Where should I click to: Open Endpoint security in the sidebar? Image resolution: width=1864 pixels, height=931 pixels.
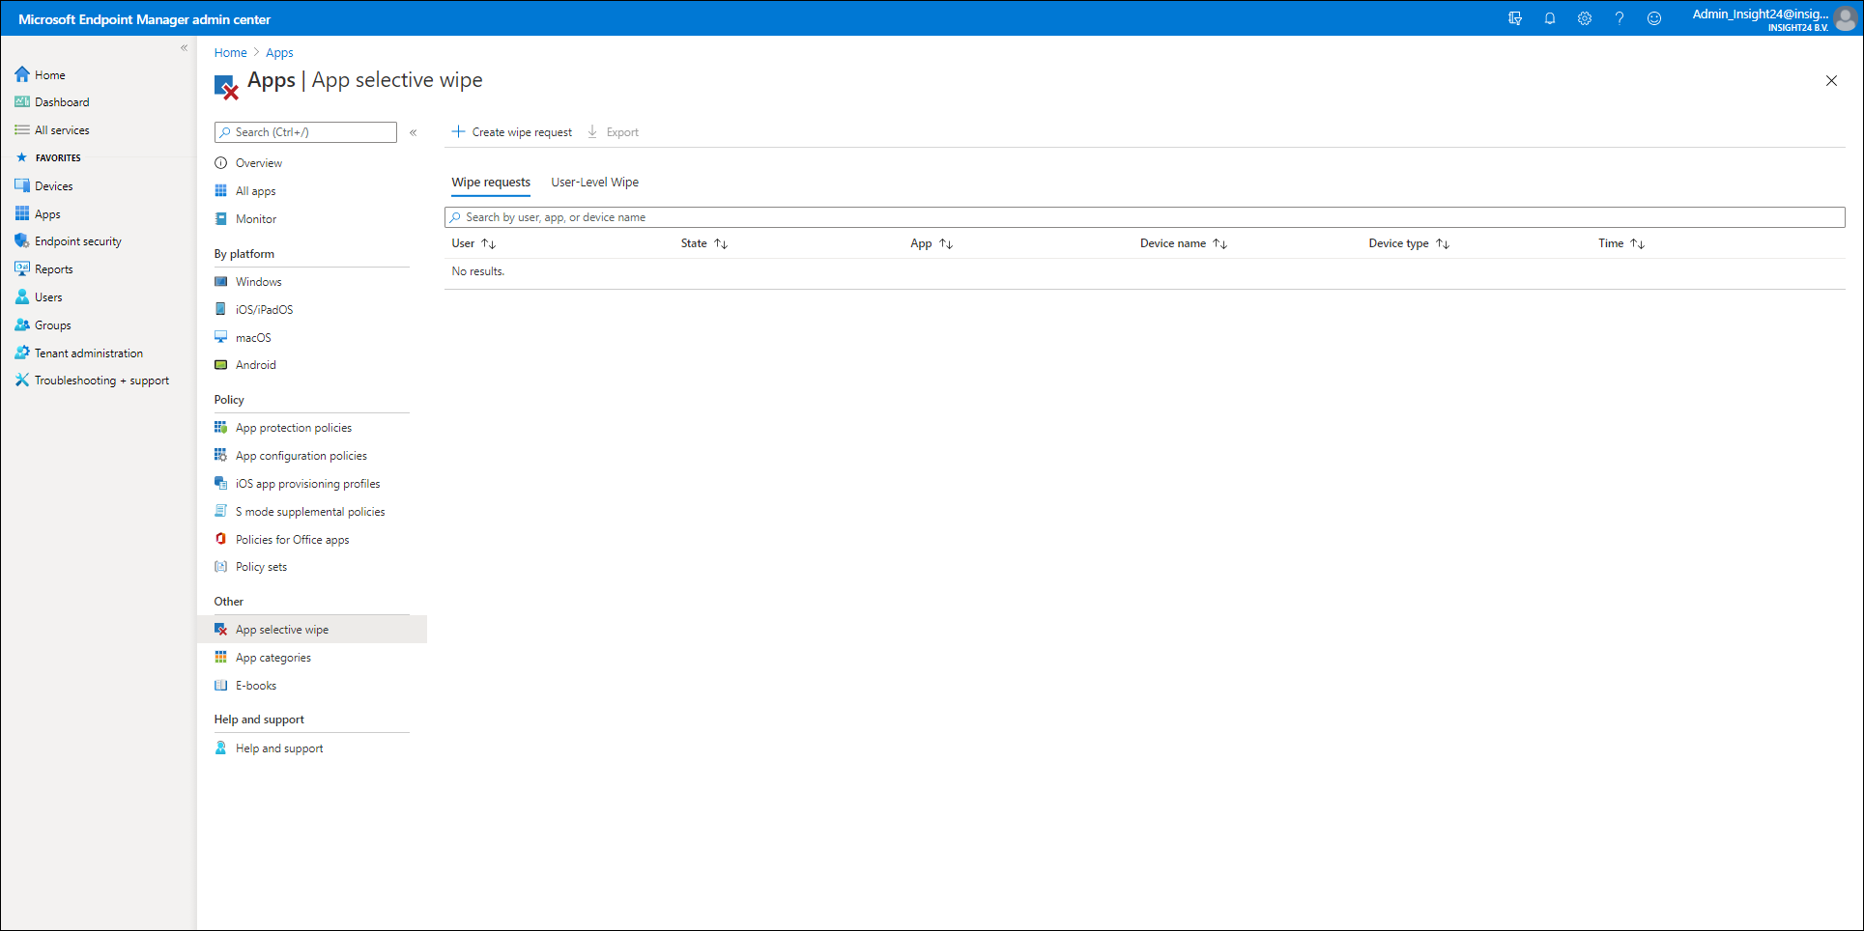[x=77, y=241]
